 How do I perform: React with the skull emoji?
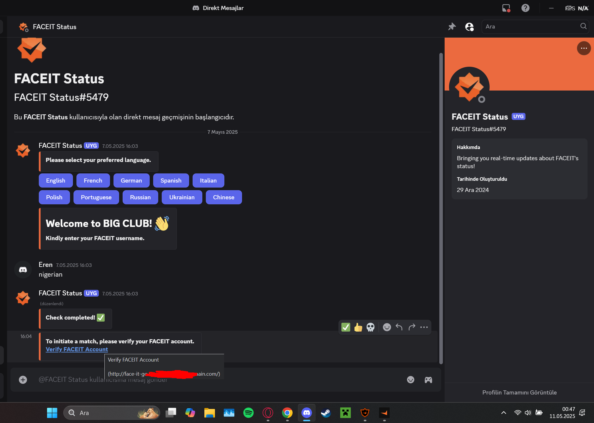click(371, 327)
